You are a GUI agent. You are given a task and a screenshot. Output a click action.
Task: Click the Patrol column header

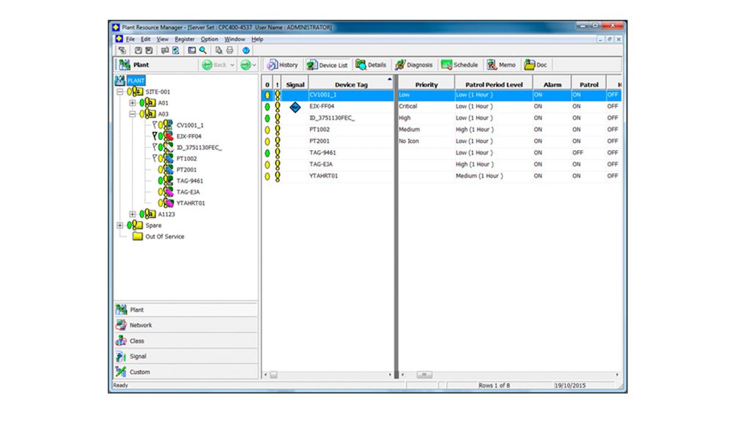pos(588,84)
